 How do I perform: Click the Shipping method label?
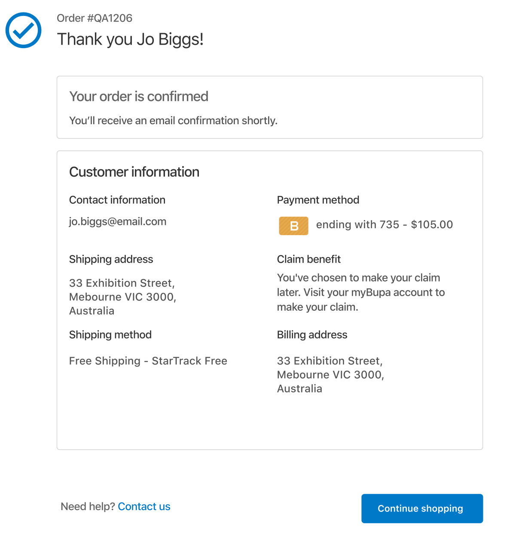110,334
